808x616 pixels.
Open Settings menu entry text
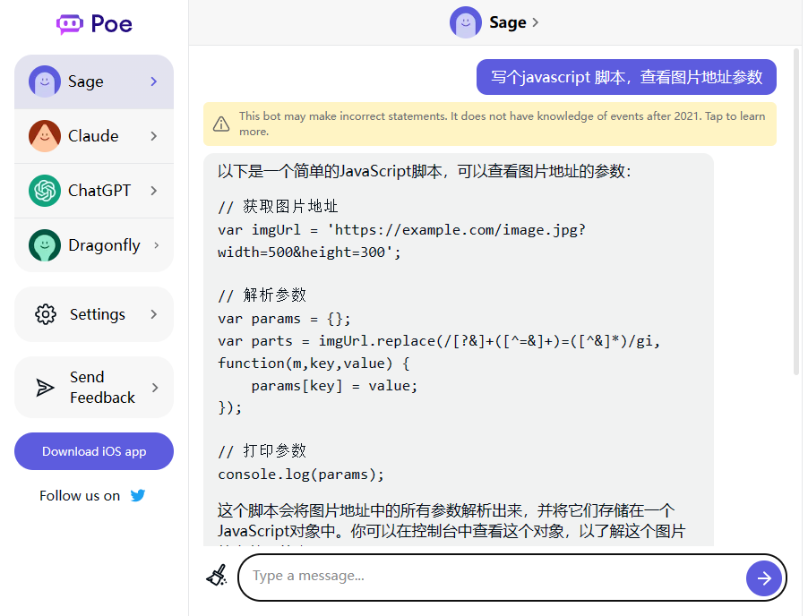(x=98, y=314)
